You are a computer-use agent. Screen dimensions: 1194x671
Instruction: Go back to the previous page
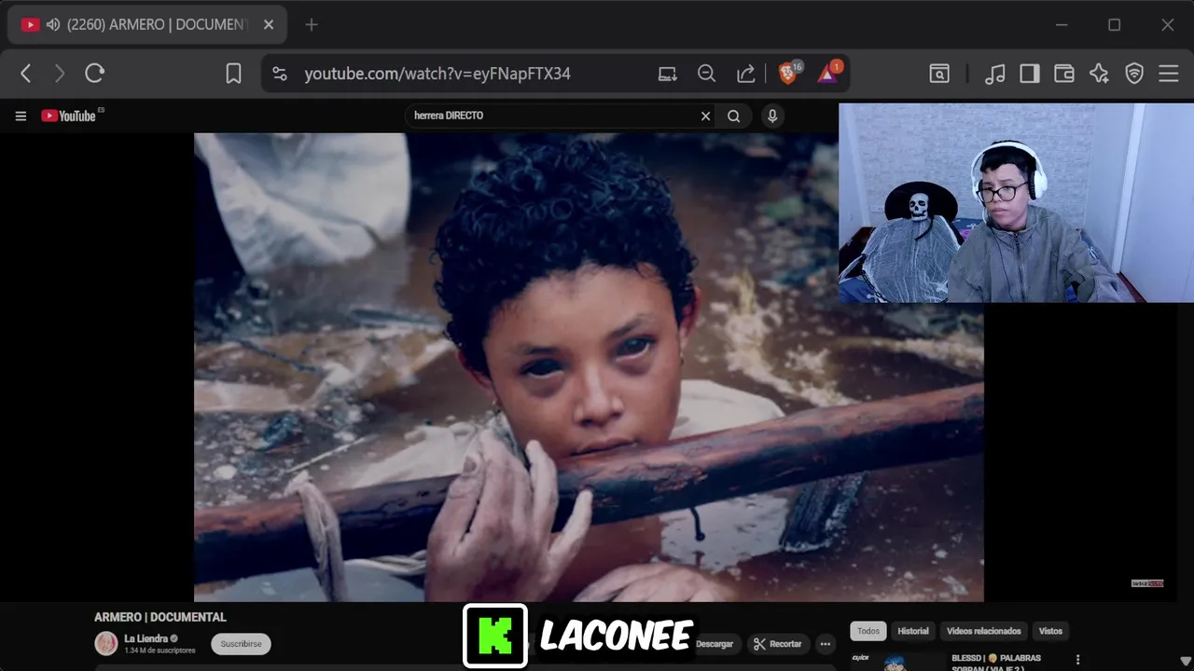(x=26, y=74)
